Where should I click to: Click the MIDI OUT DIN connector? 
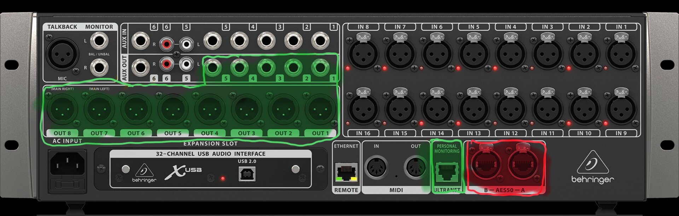[x=416, y=167]
